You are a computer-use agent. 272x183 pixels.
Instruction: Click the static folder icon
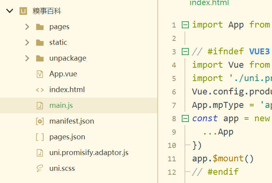click(x=40, y=43)
